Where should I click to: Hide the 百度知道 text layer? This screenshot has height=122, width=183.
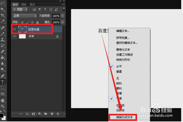[14, 29]
